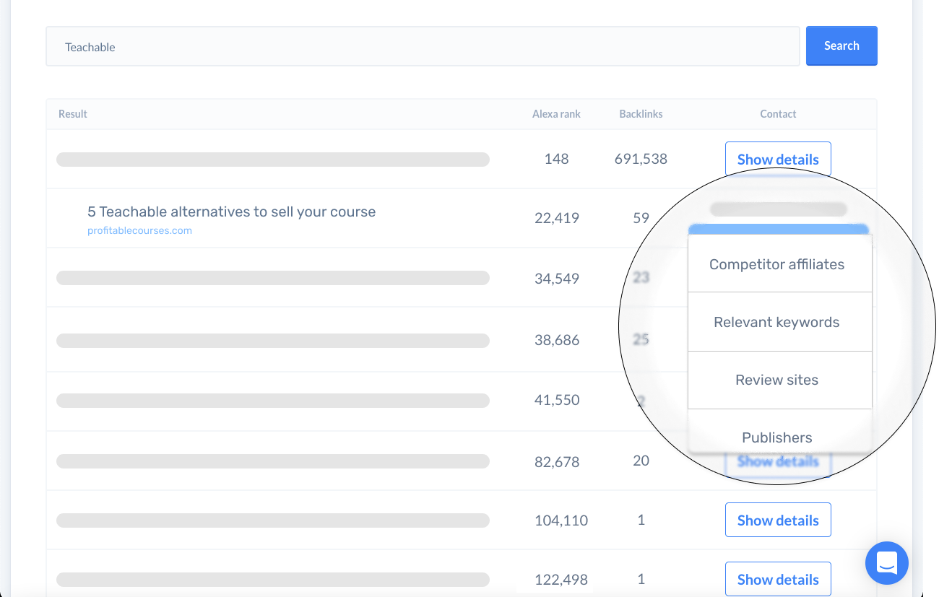Show details for the result with 104,110 Alexa rank
Screen dimensions: 939x597
[778, 519]
